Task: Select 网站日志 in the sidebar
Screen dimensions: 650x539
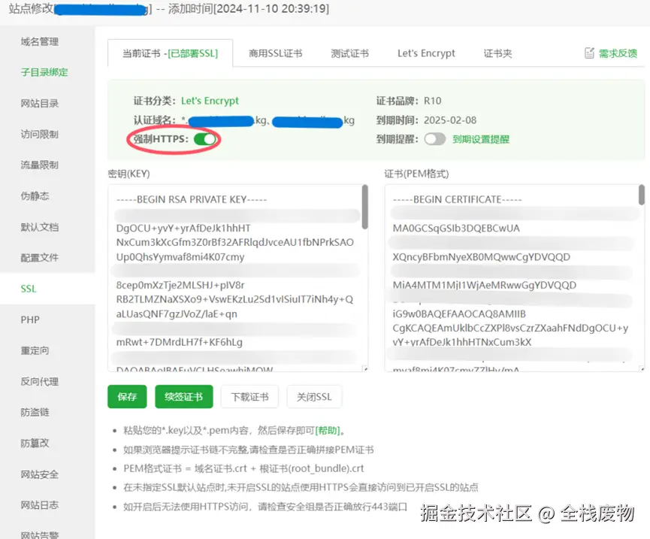Action: (40, 505)
